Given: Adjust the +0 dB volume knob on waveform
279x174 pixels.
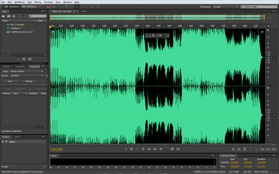Looking at the screenshot, I should pos(153,35).
